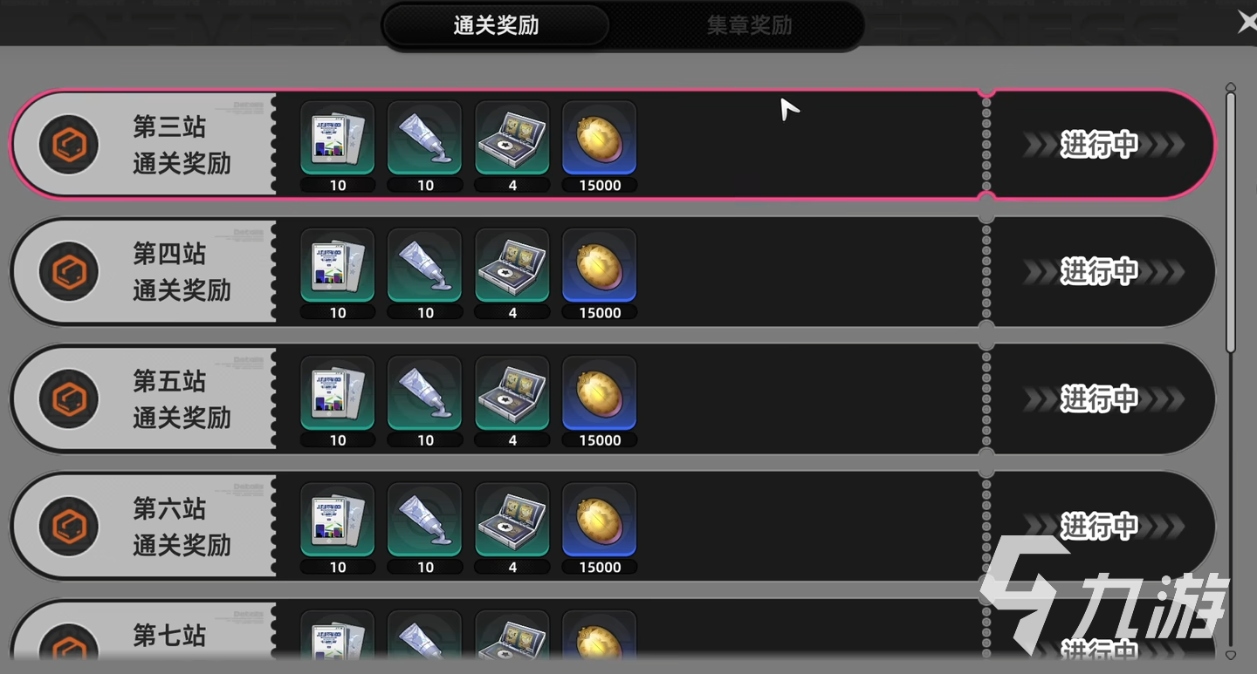Click the orange hexagon badge of 第四站

[x=68, y=272]
